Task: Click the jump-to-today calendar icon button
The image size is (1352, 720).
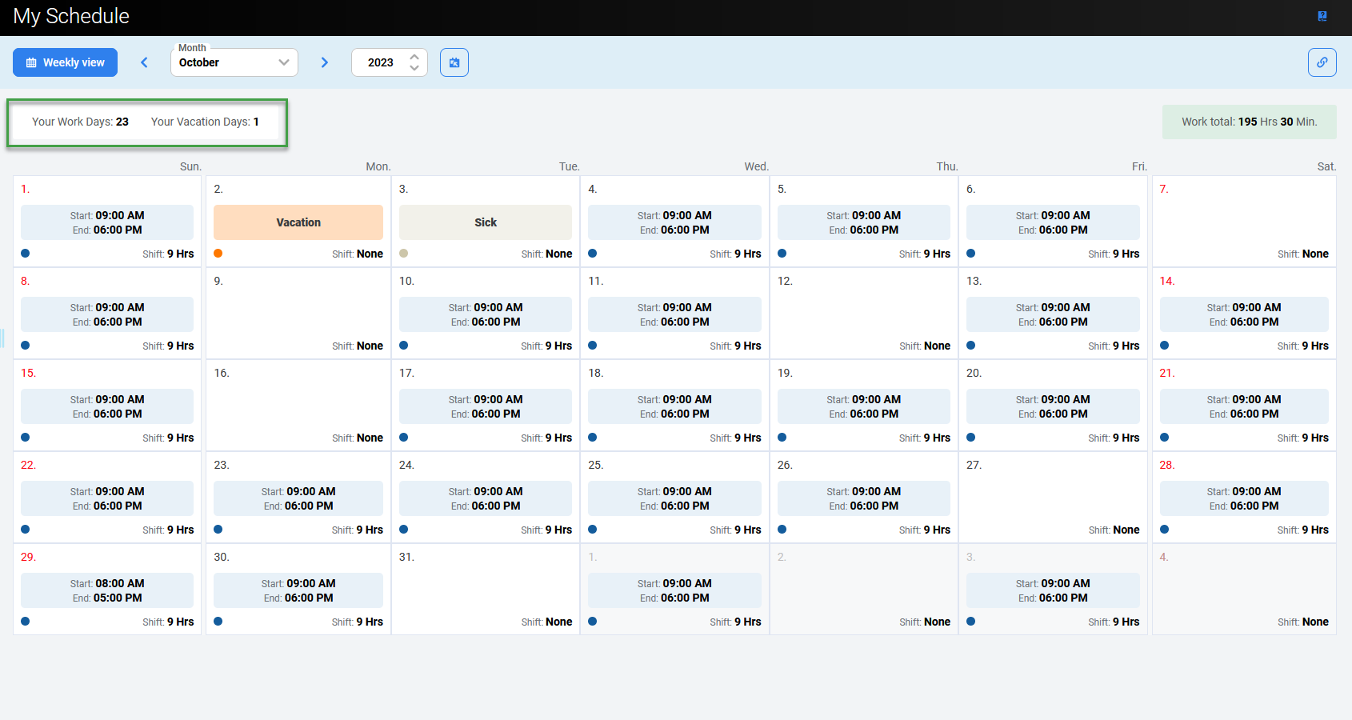Action: [x=454, y=62]
